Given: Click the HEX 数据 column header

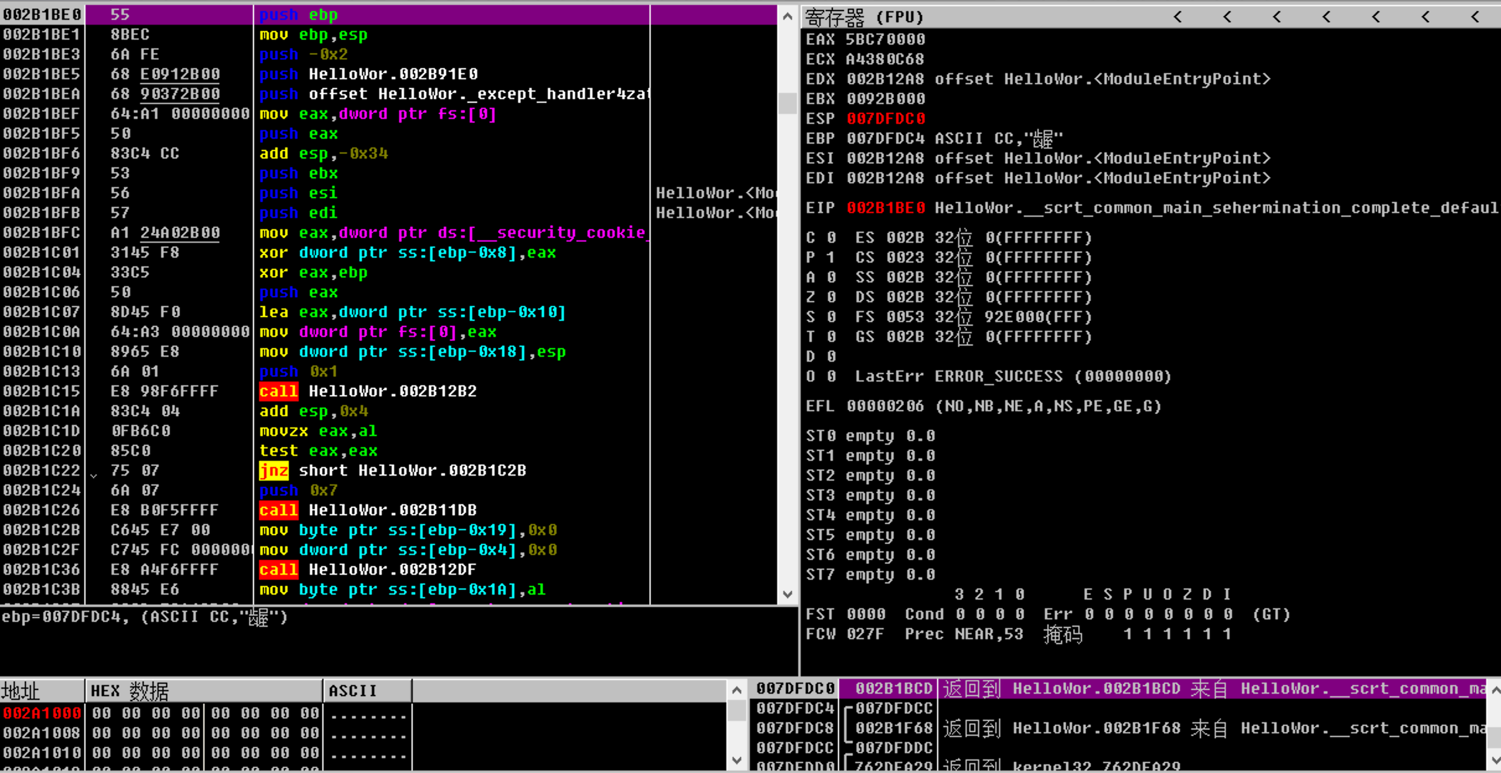Looking at the screenshot, I should pos(204,691).
